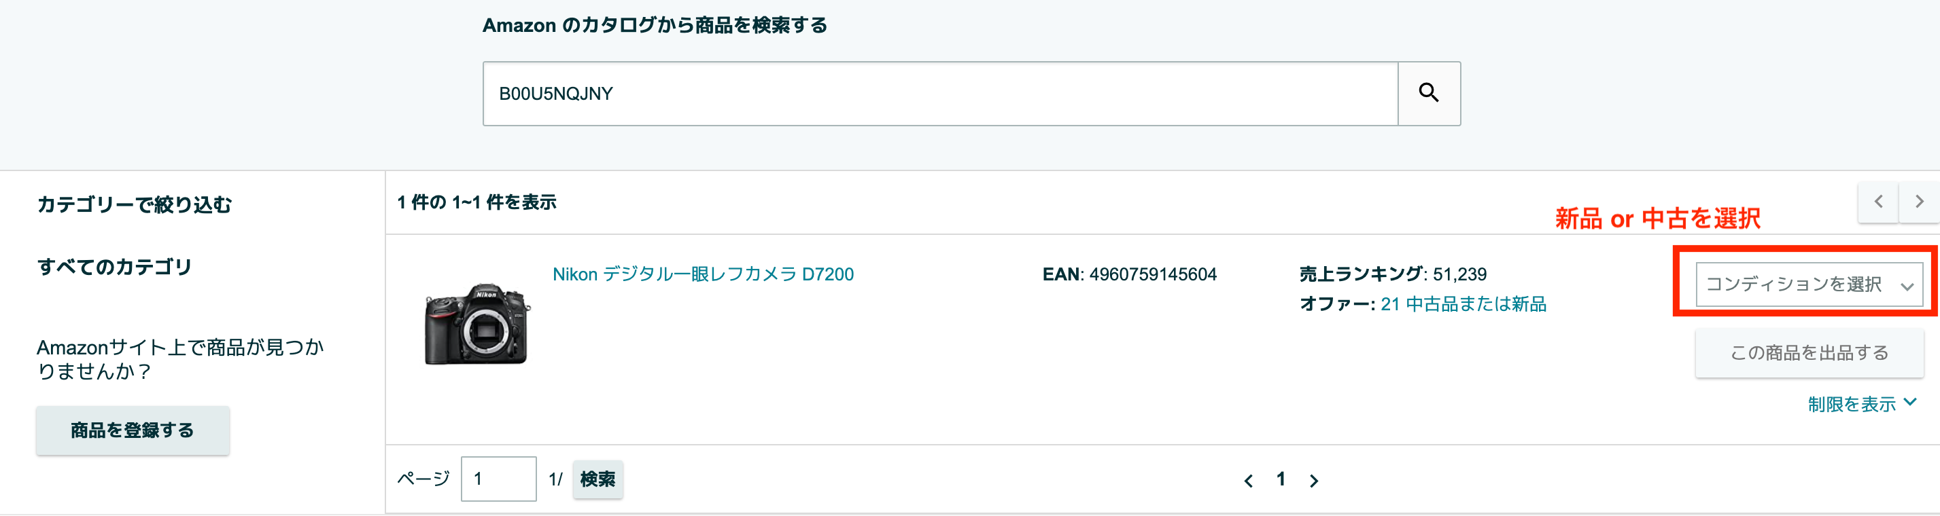This screenshot has height=516, width=1940.
Task: Select すべてのカテゴリ in category filter
Action: point(114,266)
